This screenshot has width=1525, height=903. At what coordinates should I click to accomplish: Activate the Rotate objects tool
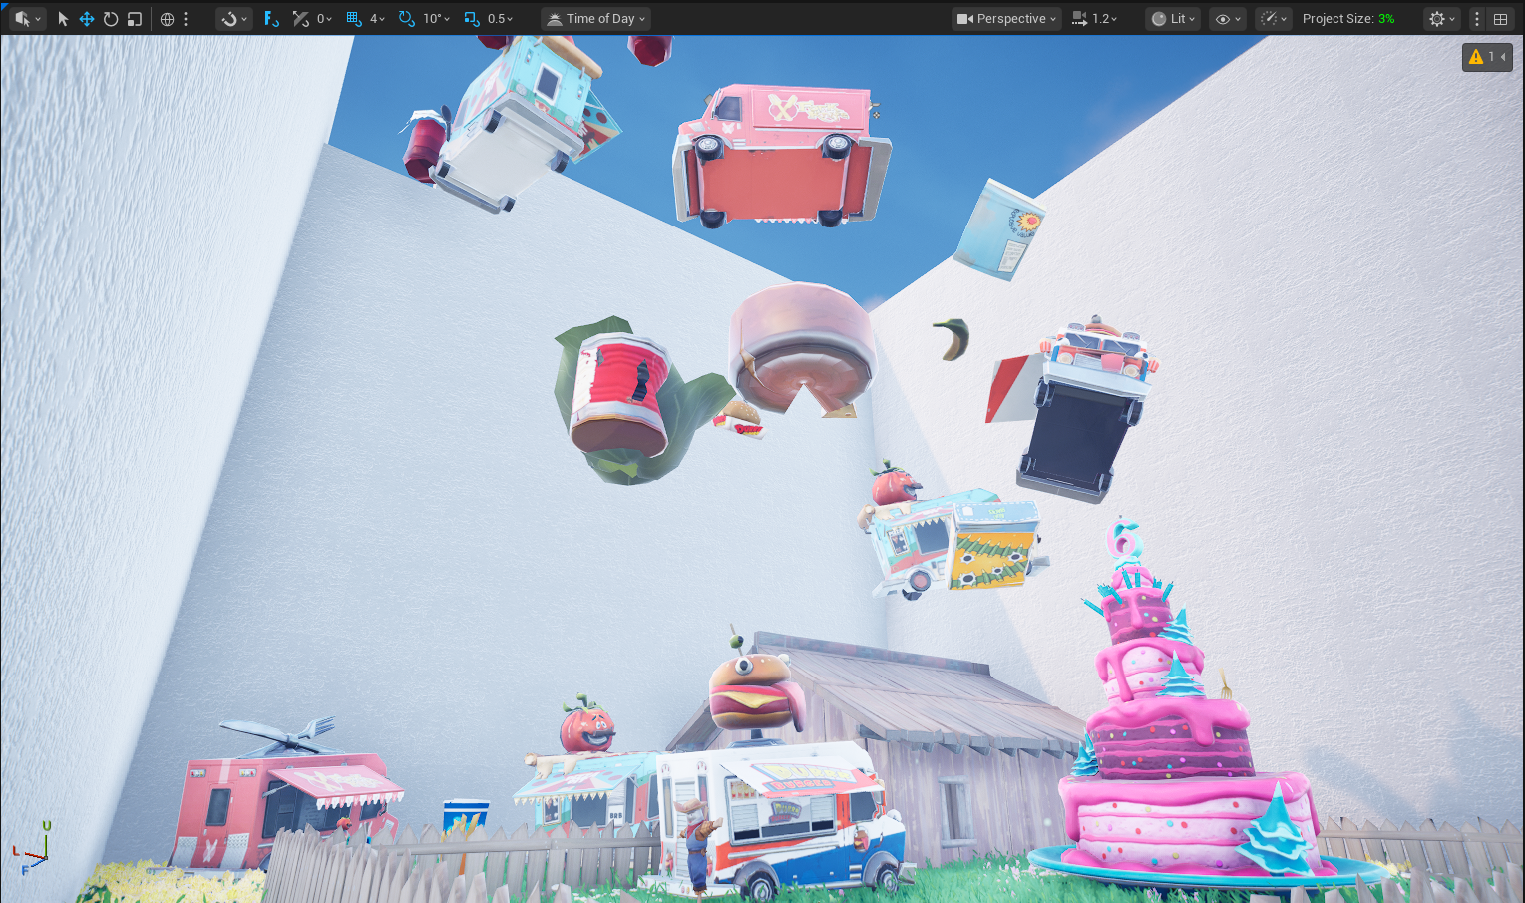(111, 19)
